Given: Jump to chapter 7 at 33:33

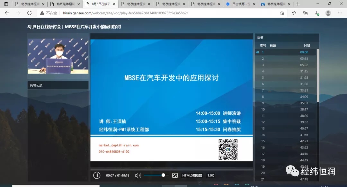Looking at the screenshot, I should point(286,90).
